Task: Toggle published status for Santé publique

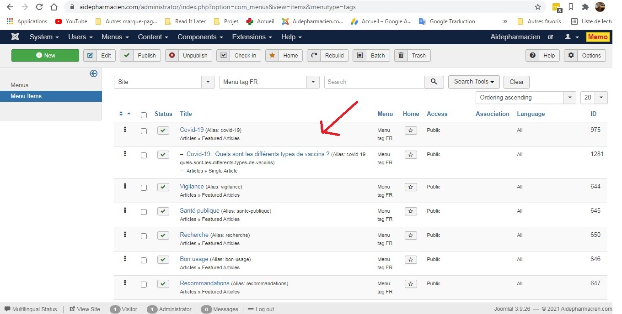Action: coord(163,211)
